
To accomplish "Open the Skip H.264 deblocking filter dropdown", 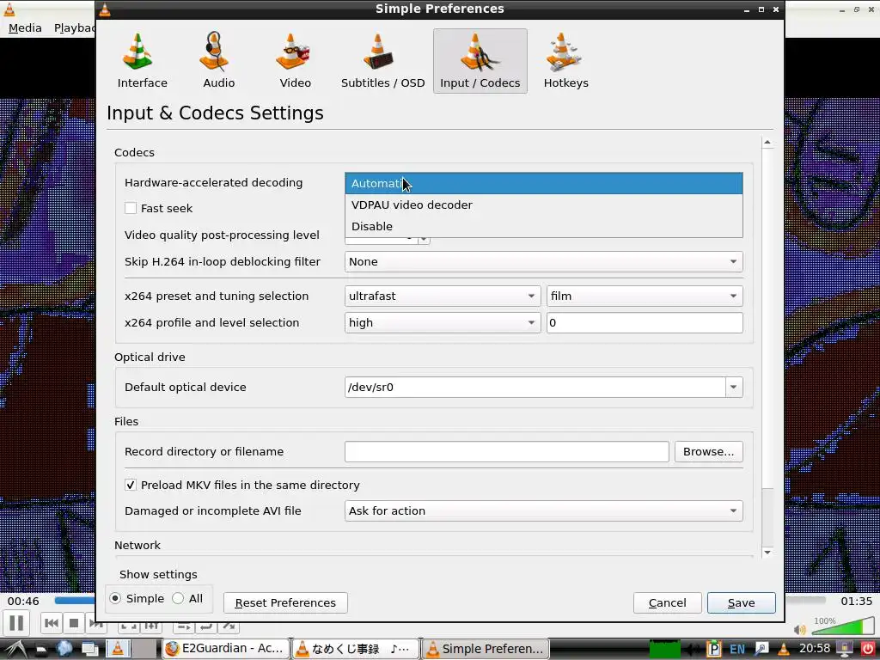I will (x=544, y=261).
